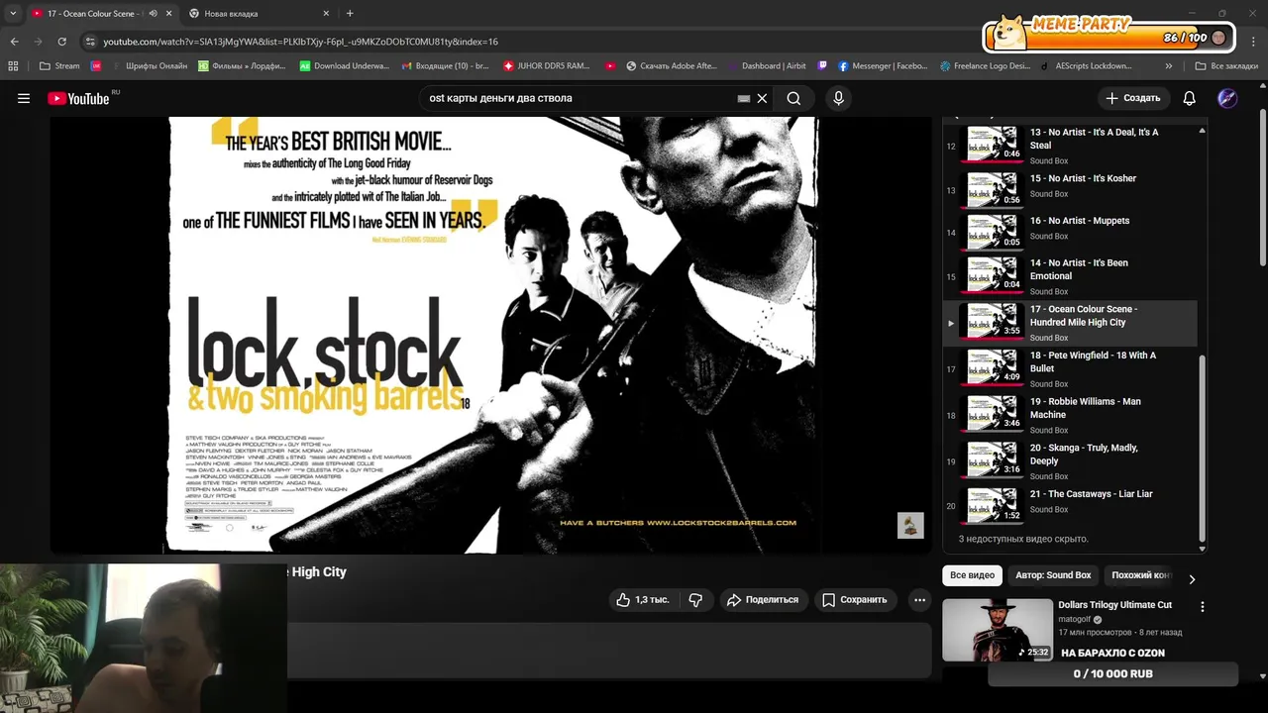Save the video with Сохранить
1268x713 pixels.
pos(854,599)
